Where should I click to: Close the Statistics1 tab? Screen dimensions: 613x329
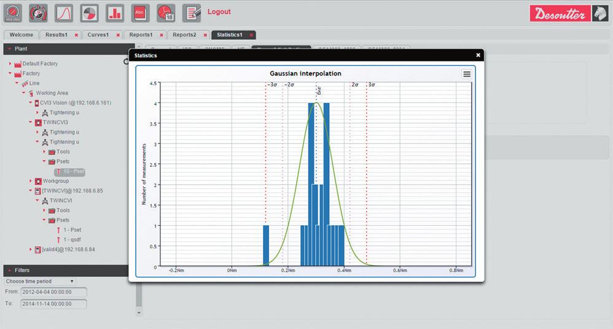click(251, 35)
